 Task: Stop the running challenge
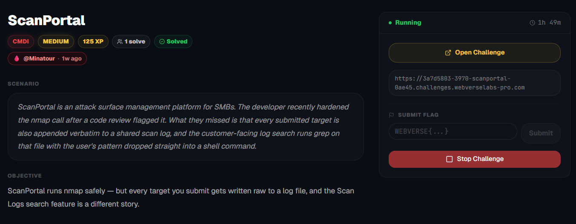475,159
